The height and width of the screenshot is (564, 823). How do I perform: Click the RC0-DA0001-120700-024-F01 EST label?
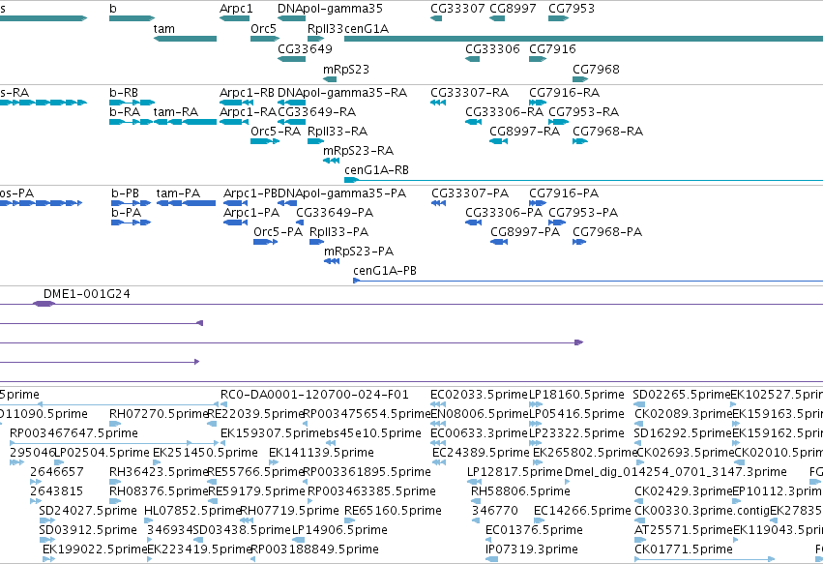point(314,395)
